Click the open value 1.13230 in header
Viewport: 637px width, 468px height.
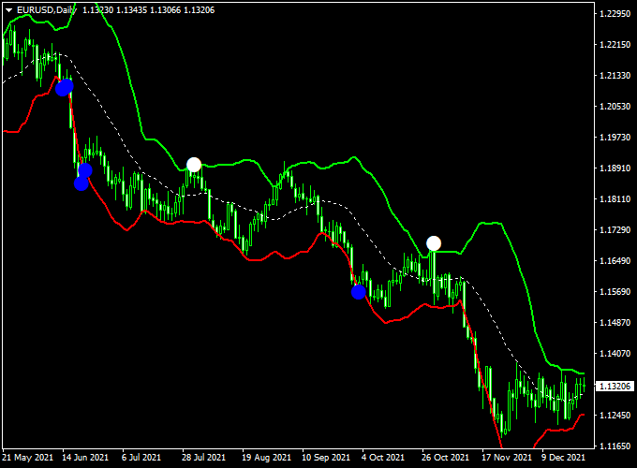[98, 10]
